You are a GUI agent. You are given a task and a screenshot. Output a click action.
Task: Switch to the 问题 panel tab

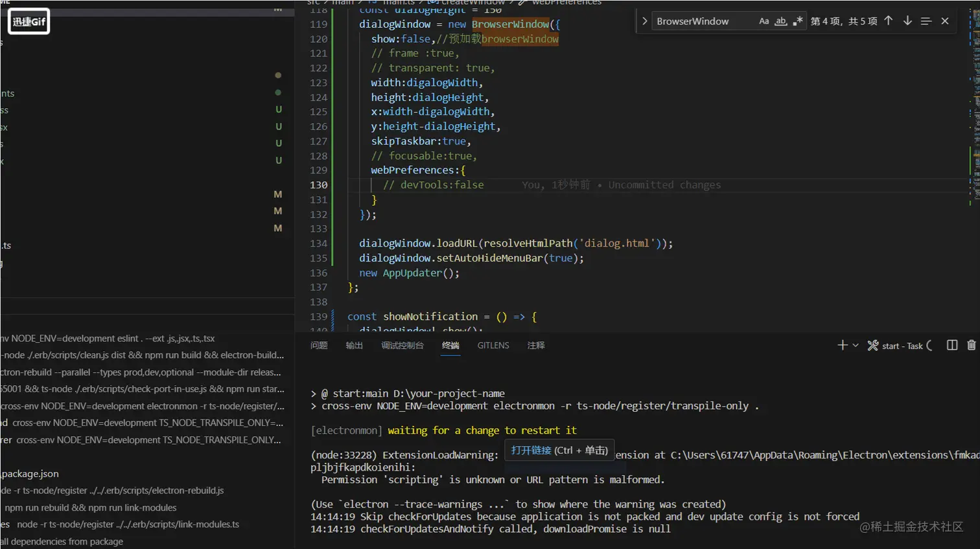(x=319, y=346)
